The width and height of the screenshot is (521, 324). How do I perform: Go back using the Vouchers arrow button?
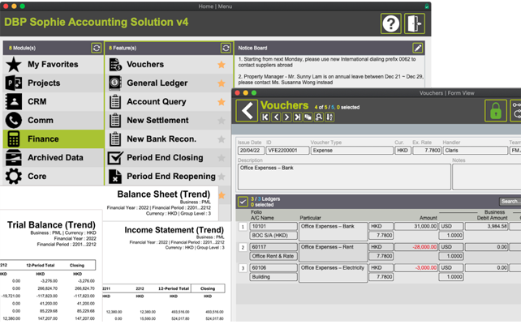247,111
